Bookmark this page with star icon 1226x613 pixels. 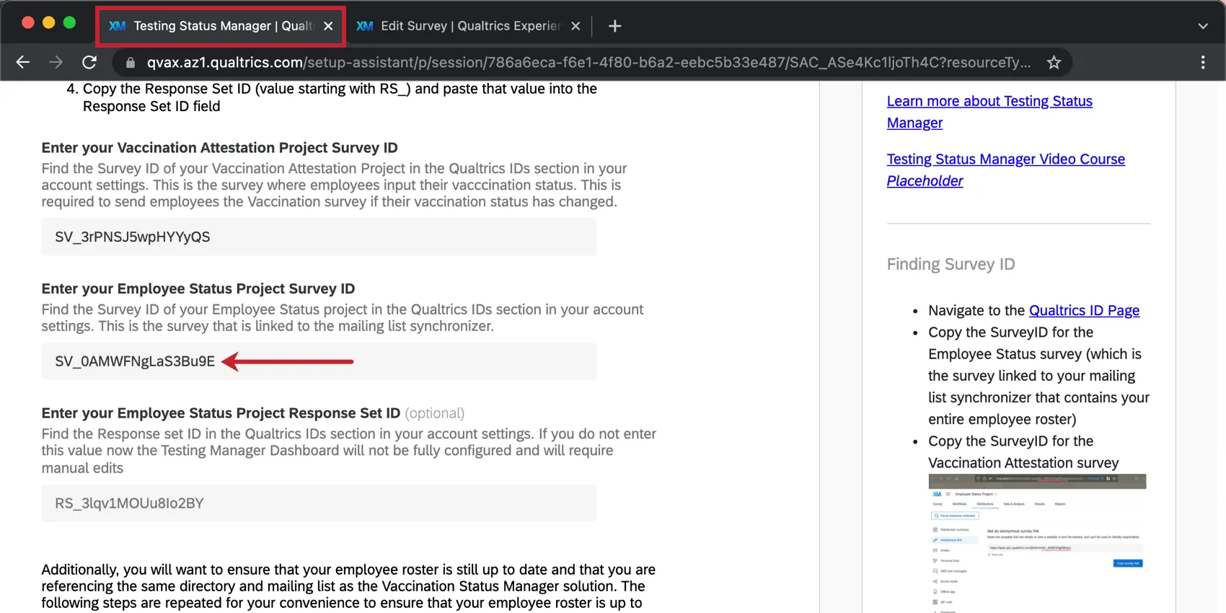[x=1054, y=62]
